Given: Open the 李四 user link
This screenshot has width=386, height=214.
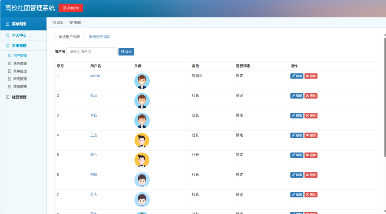Looking at the screenshot, I should coord(94,115).
